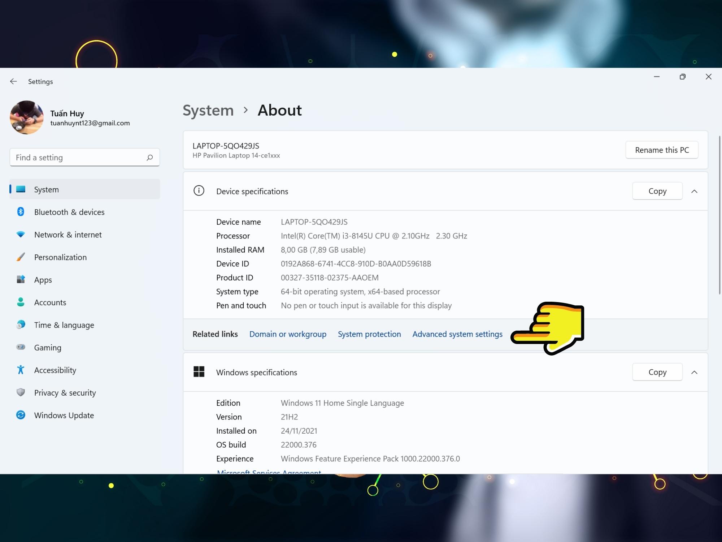This screenshot has height=542, width=722.
Task: Go to Privacy & security
Action: coord(85,392)
